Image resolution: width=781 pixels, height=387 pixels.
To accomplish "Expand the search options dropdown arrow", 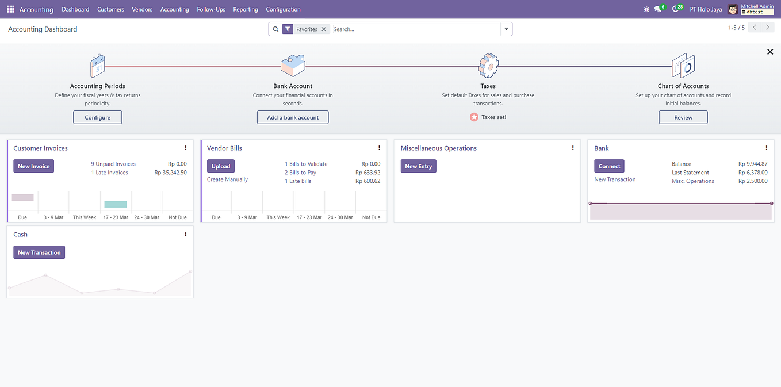I will pos(505,29).
